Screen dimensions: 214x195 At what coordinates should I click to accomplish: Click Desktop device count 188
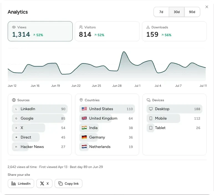[x=197, y=109]
